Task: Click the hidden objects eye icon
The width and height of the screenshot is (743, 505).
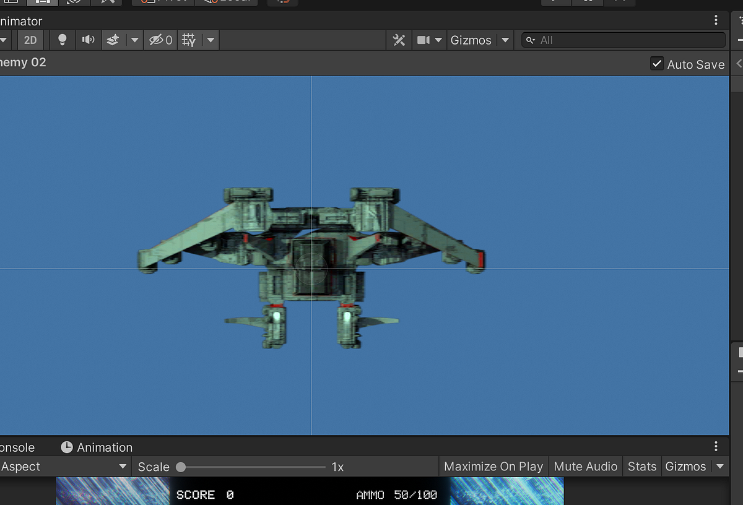Action: pos(157,40)
